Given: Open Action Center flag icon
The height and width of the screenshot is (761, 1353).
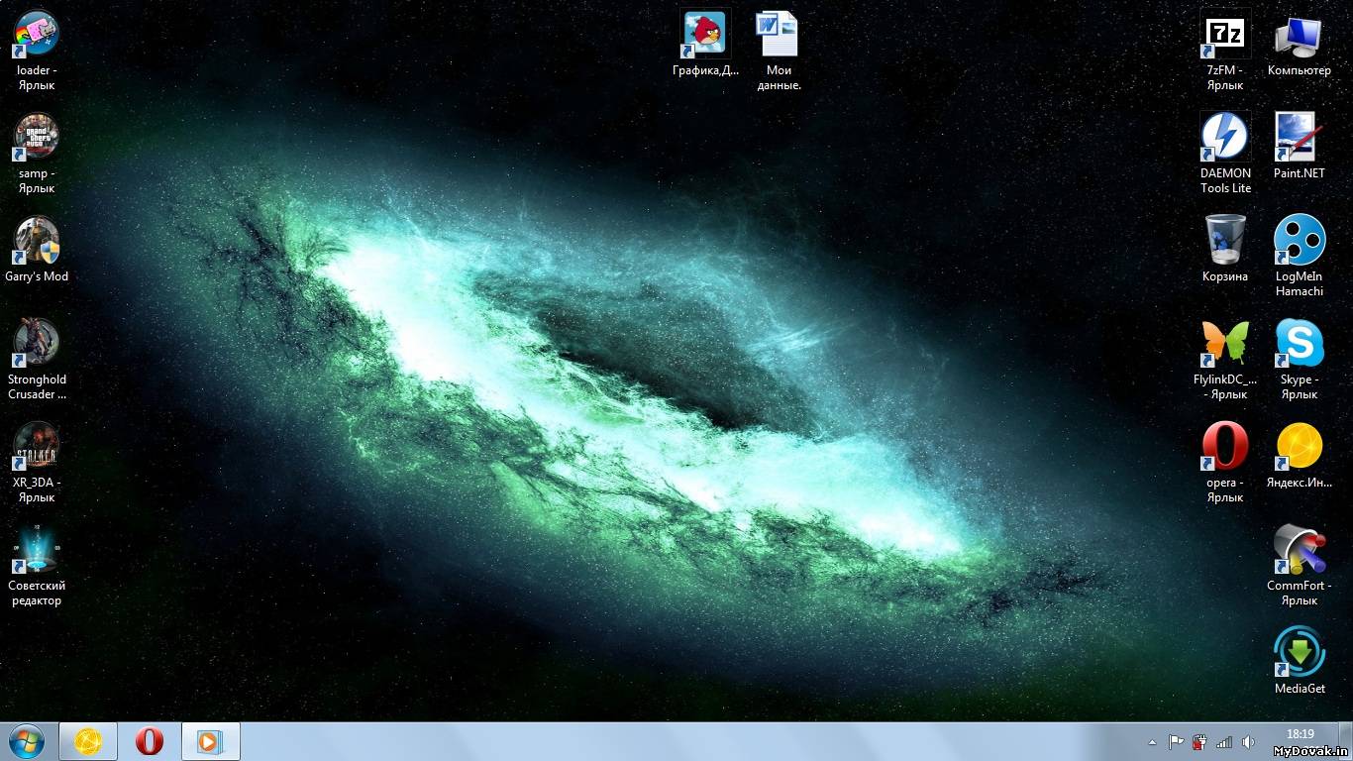Looking at the screenshot, I should click(1176, 741).
